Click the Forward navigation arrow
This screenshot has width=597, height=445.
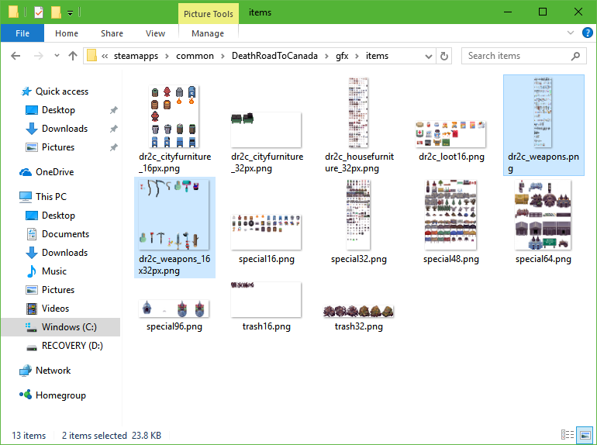[x=39, y=56]
